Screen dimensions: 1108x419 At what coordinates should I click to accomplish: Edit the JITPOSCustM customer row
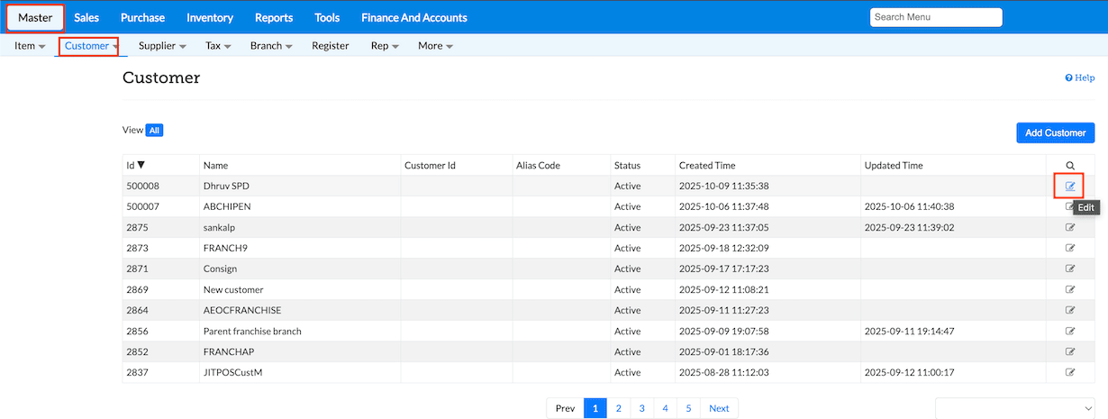(x=1070, y=372)
